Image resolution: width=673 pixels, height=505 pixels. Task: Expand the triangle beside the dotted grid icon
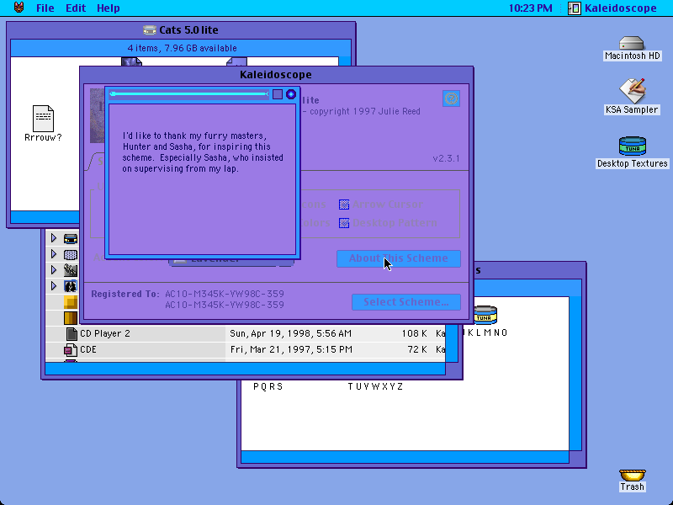(x=54, y=254)
